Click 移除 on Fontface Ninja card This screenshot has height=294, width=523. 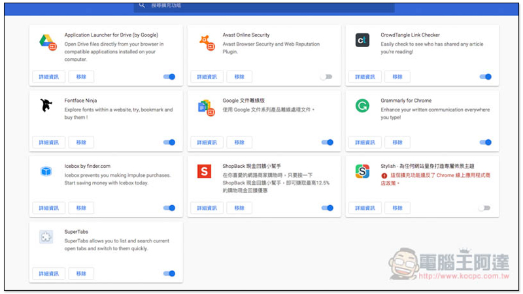point(81,142)
